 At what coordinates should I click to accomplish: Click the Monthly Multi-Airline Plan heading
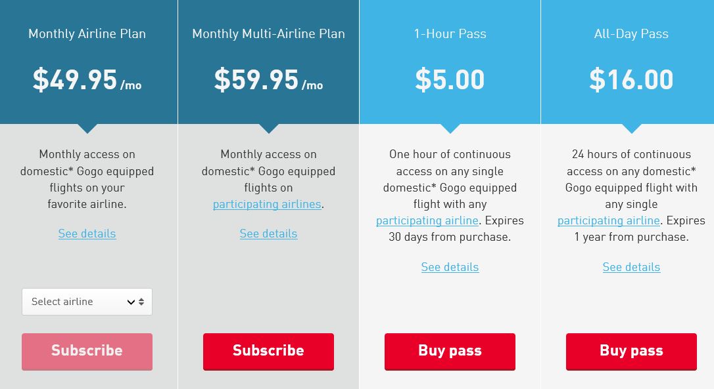click(268, 34)
